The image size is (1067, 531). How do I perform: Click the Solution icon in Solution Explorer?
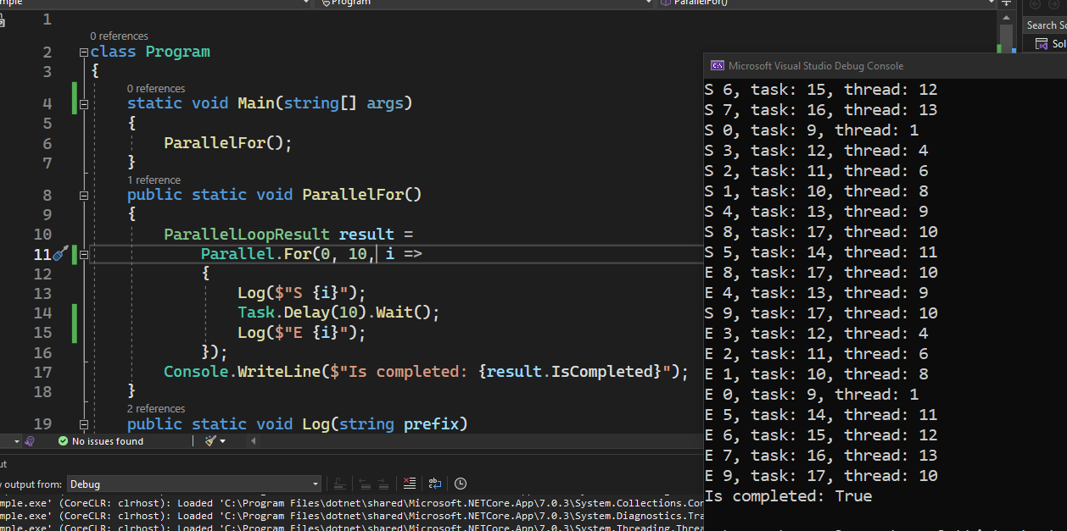[1042, 44]
